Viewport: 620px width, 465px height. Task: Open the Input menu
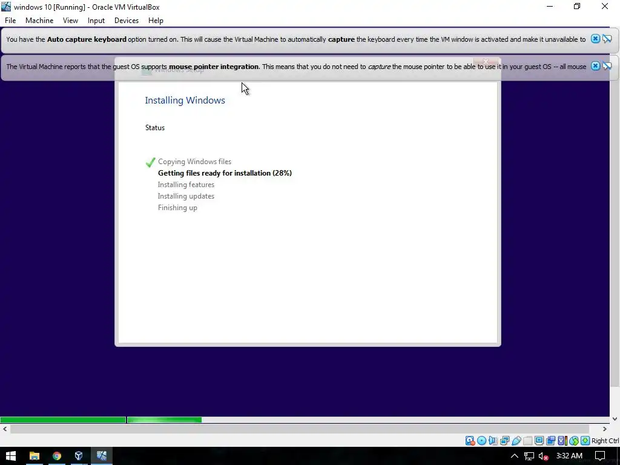[96, 21]
